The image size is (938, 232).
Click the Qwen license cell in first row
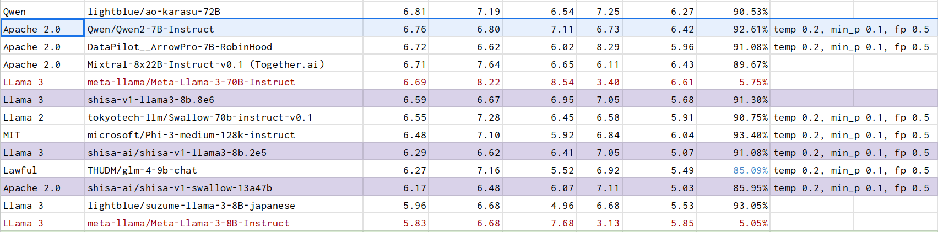point(14,12)
